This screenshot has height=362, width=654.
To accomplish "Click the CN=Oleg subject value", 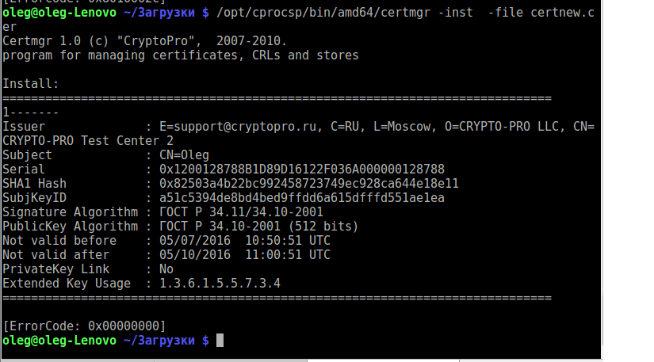I will 184,155.
